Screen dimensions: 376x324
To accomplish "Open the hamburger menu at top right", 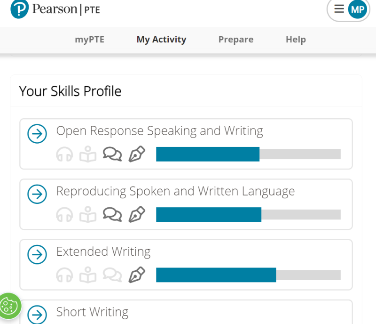I will pyautogui.click(x=339, y=8).
